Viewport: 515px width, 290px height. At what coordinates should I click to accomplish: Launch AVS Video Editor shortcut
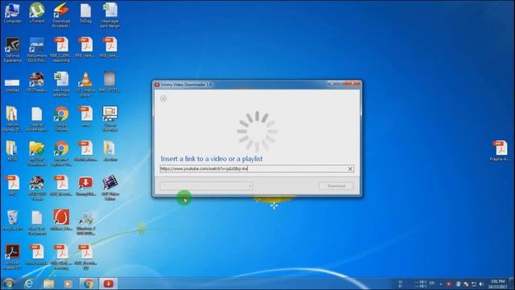(x=110, y=188)
